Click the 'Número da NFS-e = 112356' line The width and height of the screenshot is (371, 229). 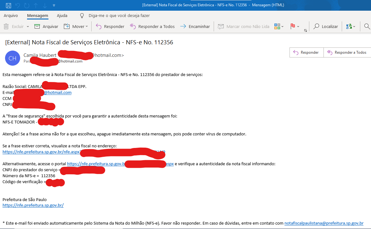pyautogui.click(x=29, y=176)
